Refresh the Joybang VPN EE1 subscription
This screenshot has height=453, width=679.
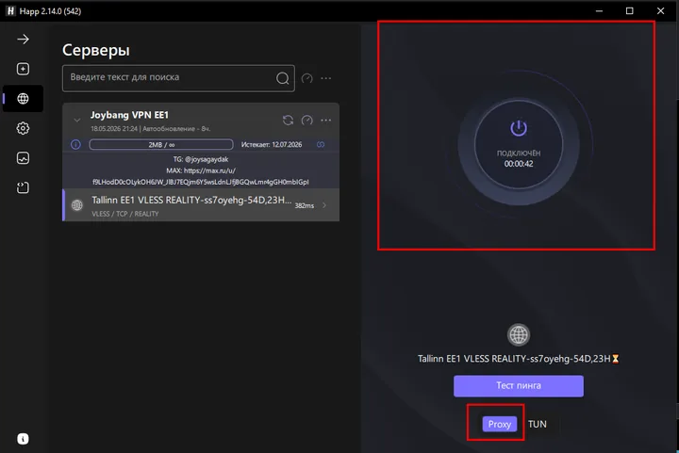(x=288, y=121)
